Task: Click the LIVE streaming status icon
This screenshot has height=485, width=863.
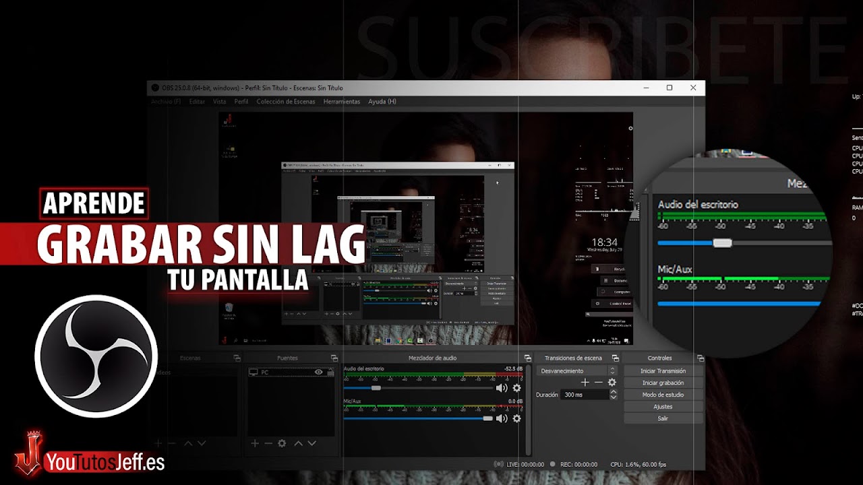Action: [498, 464]
